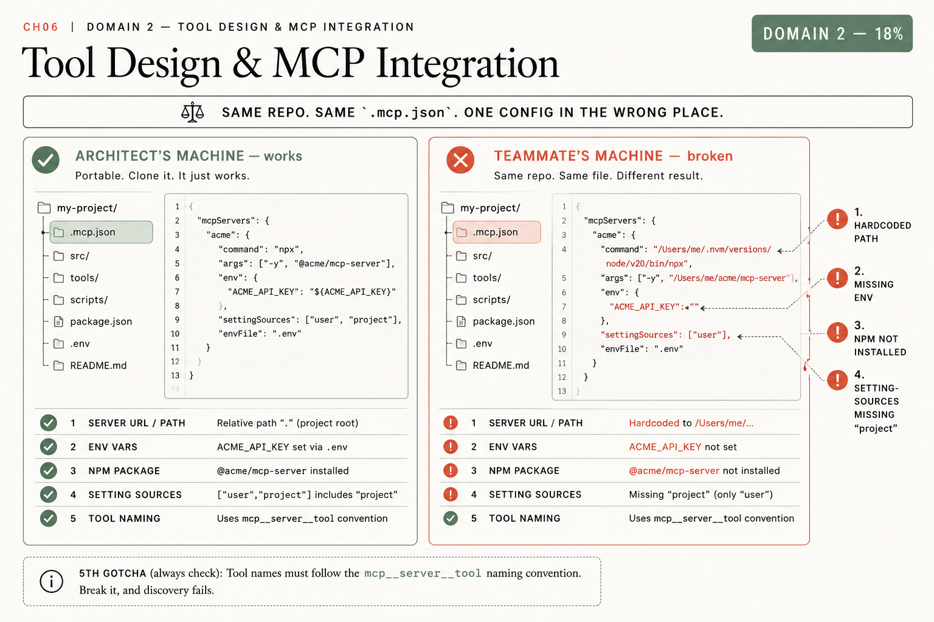Click TEAMMATE'S MACHINE — broken heading
The height and width of the screenshot is (622, 934).
[614, 156]
